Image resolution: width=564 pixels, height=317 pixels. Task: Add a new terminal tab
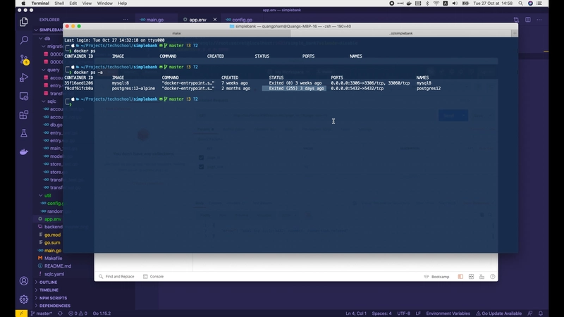pos(515,33)
